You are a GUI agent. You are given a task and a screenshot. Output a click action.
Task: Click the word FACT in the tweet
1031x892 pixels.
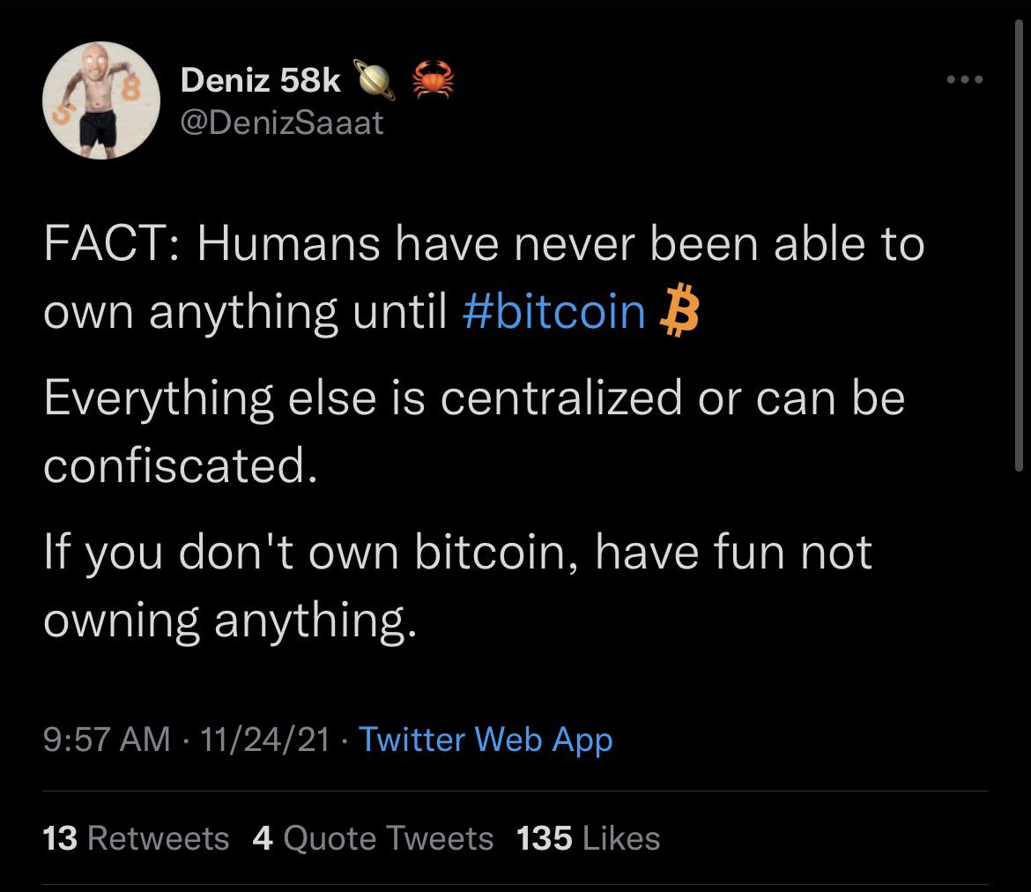[x=102, y=245]
